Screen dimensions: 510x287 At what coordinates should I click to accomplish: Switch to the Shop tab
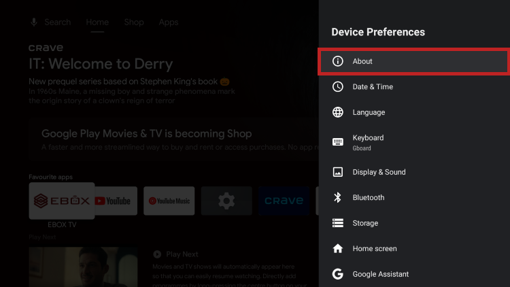[134, 22]
